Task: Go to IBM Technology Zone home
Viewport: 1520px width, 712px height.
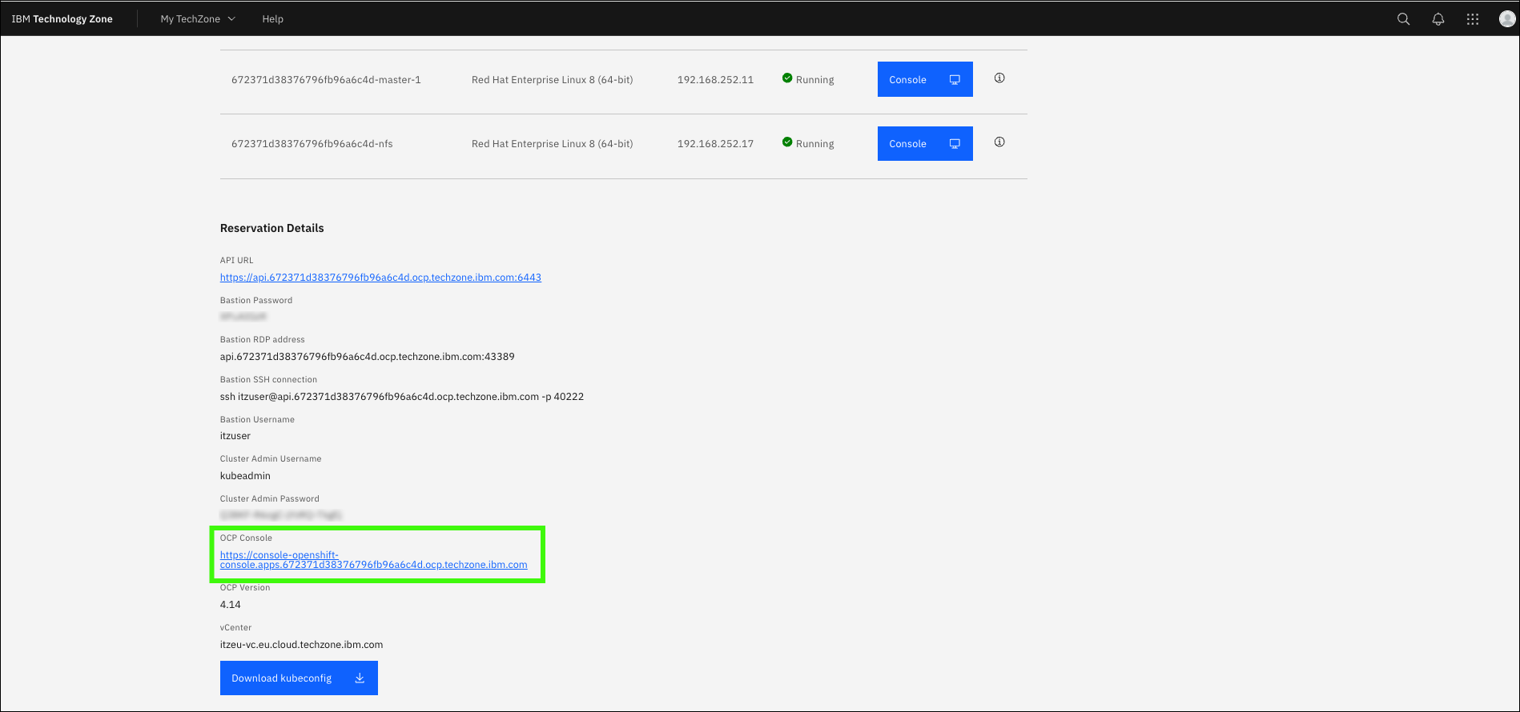Action: click(x=62, y=19)
